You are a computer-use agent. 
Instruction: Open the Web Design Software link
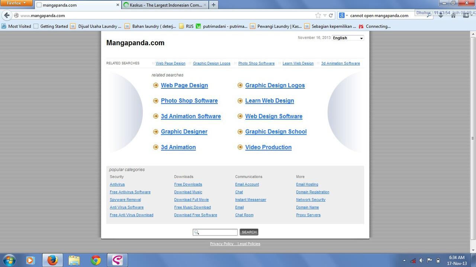coord(274,116)
